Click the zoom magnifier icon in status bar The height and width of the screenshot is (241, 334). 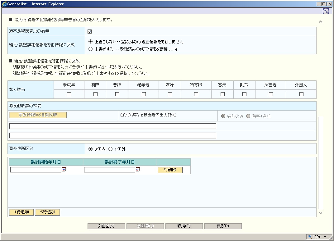click(x=310, y=237)
